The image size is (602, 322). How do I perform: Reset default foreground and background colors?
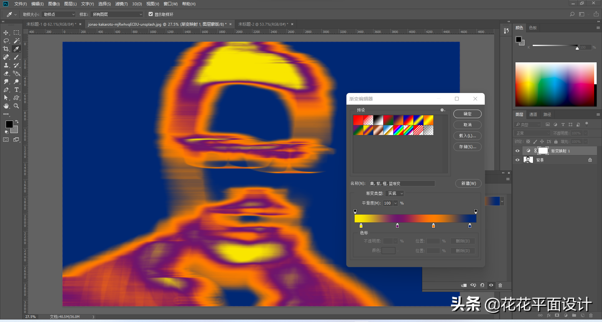click(7, 132)
